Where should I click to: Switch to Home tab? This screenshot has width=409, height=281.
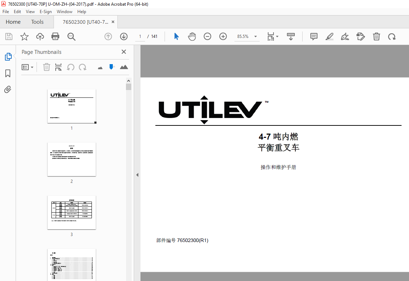13,22
